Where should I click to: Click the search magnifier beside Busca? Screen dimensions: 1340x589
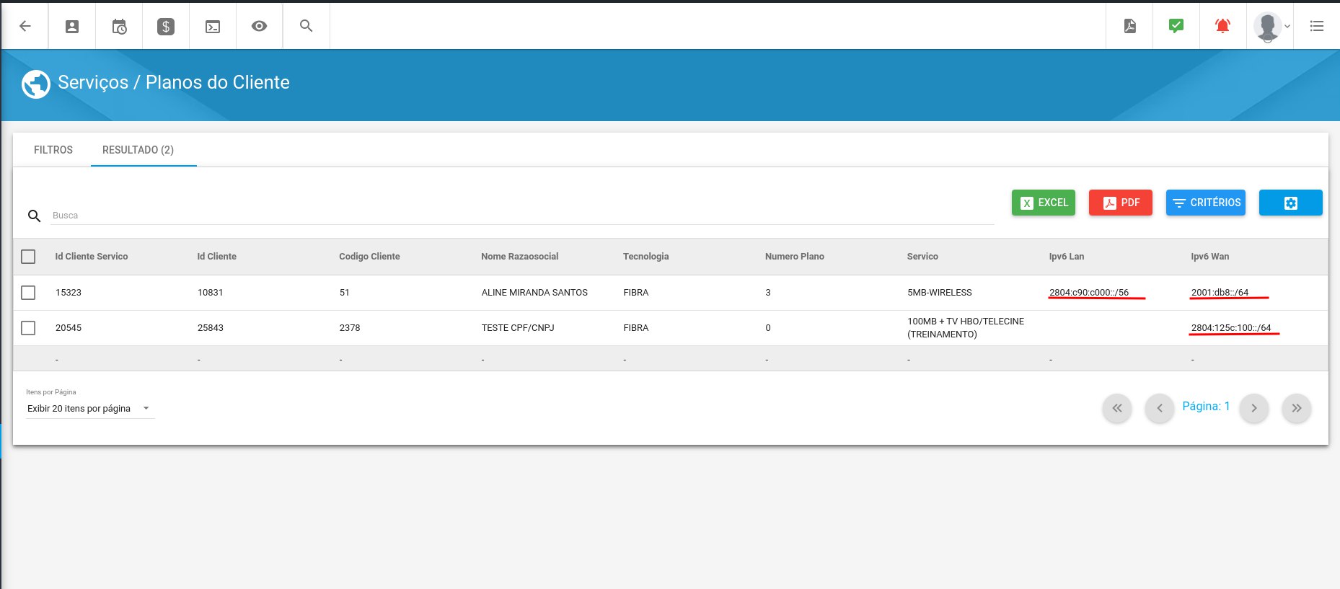[34, 216]
